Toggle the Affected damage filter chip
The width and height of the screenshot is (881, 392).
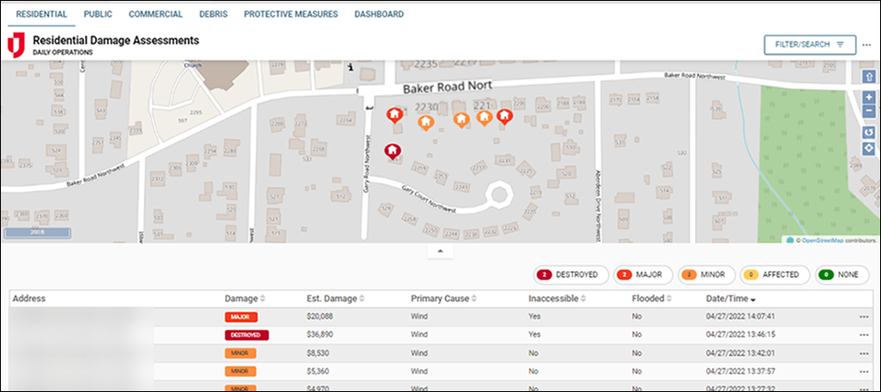(x=775, y=275)
